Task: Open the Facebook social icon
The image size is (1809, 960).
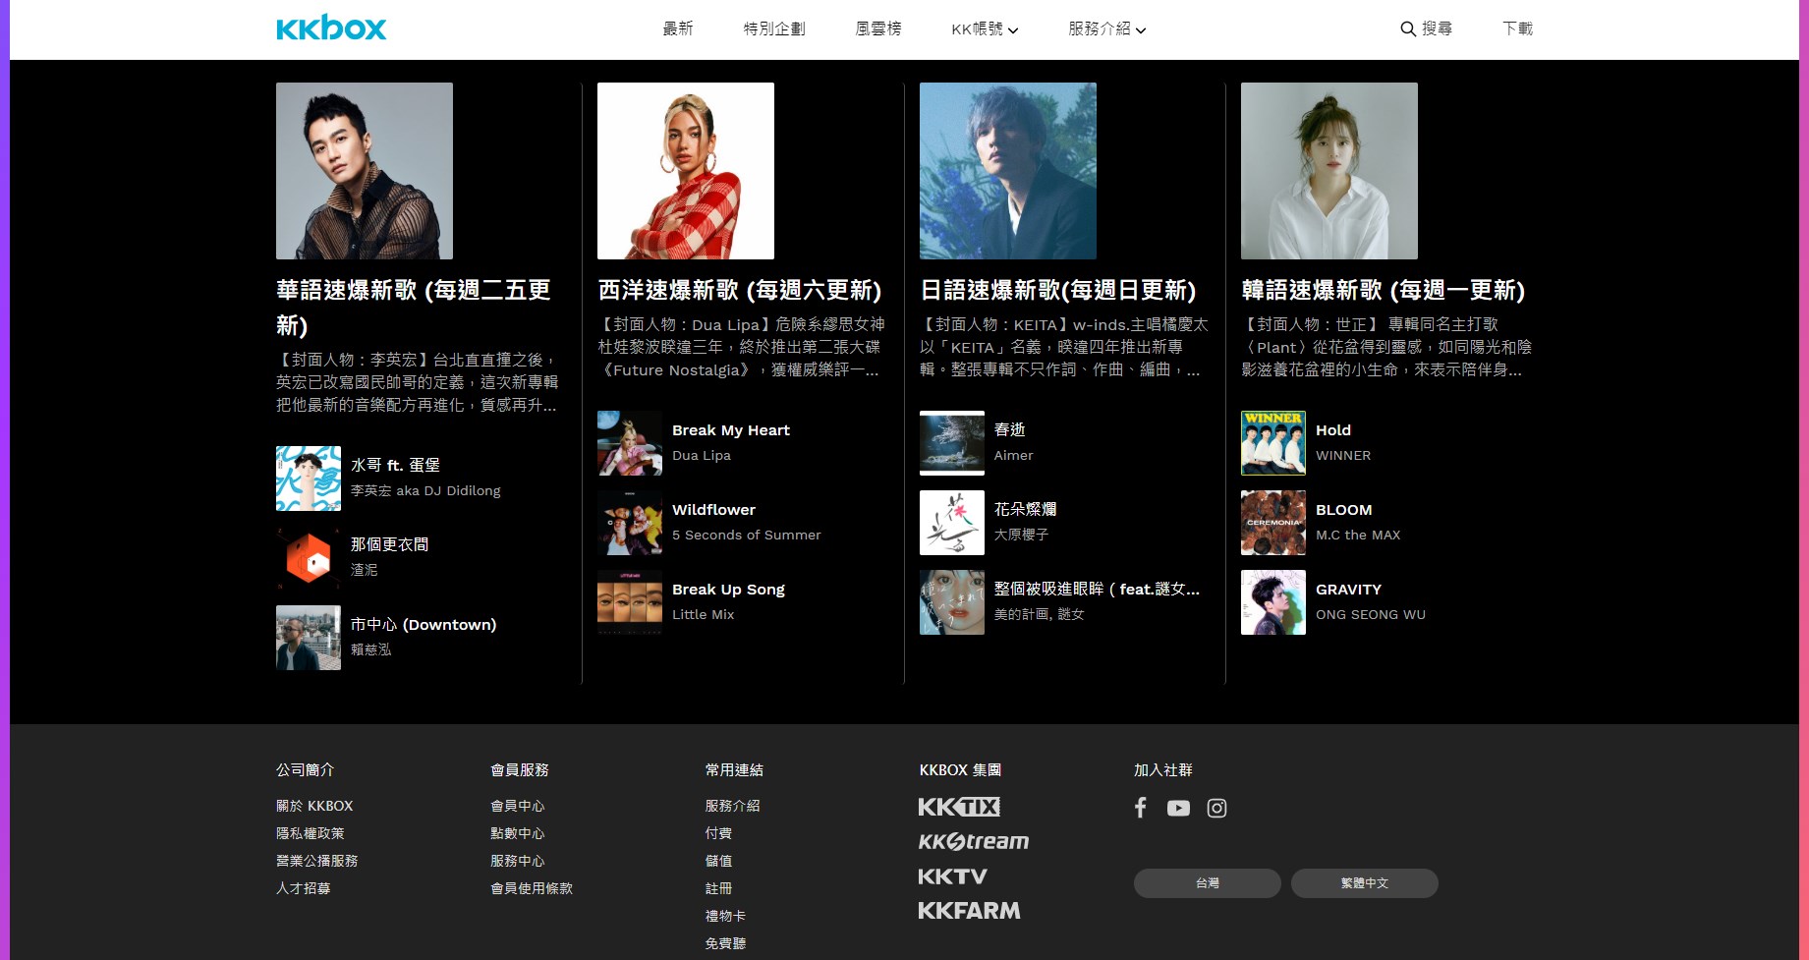Action: click(x=1140, y=808)
